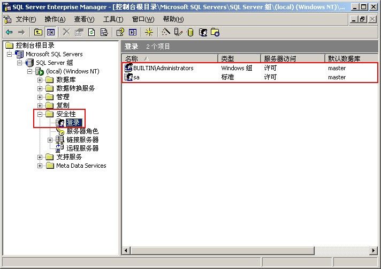Open the 查看(V) menu
The height and width of the screenshot is (269, 381).
[x=85, y=19]
